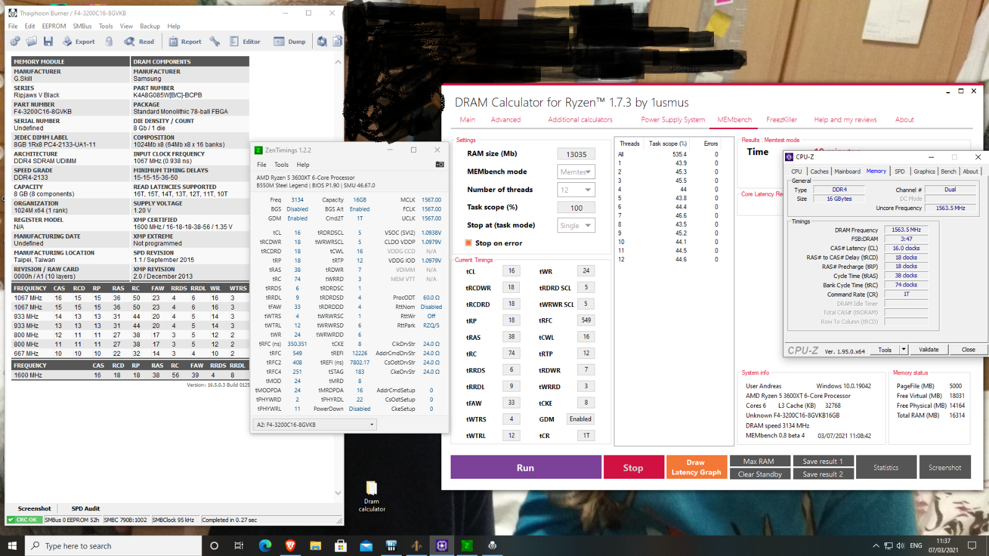Click the open folder icon in Thaiphoon toolbar
This screenshot has width=989, height=556.
32,41
